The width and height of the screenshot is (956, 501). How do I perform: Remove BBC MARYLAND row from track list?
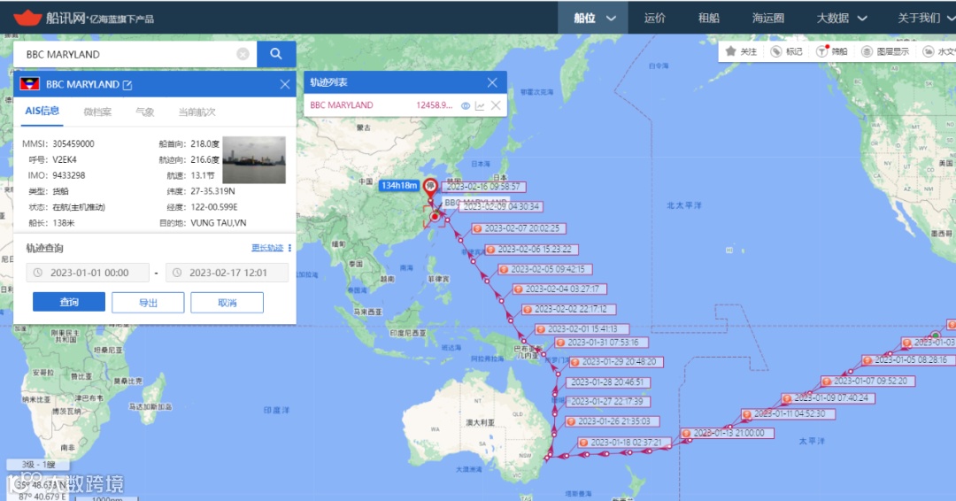pyautogui.click(x=496, y=105)
